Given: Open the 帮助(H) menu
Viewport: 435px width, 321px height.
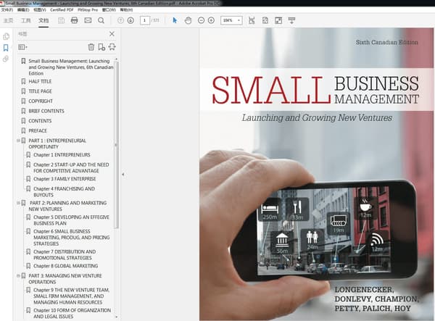Looking at the screenshot, I should click(x=126, y=9).
